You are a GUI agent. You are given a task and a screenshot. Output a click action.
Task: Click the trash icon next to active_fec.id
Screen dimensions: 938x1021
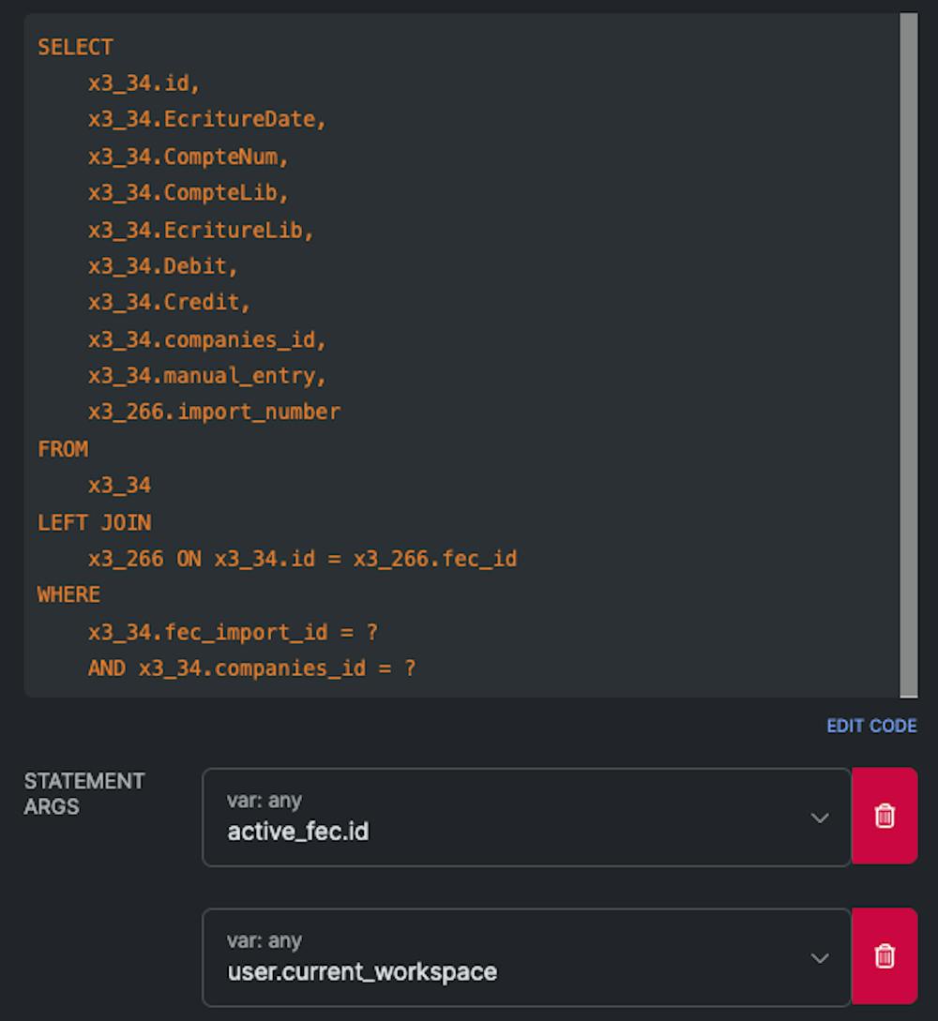point(885,816)
